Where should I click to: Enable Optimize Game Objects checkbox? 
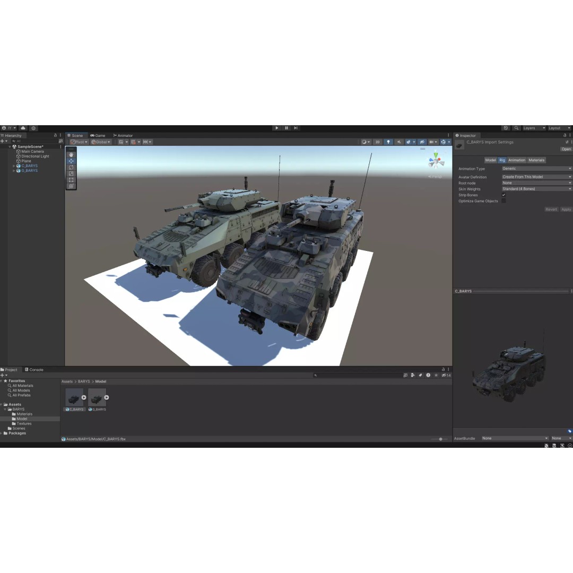503,201
